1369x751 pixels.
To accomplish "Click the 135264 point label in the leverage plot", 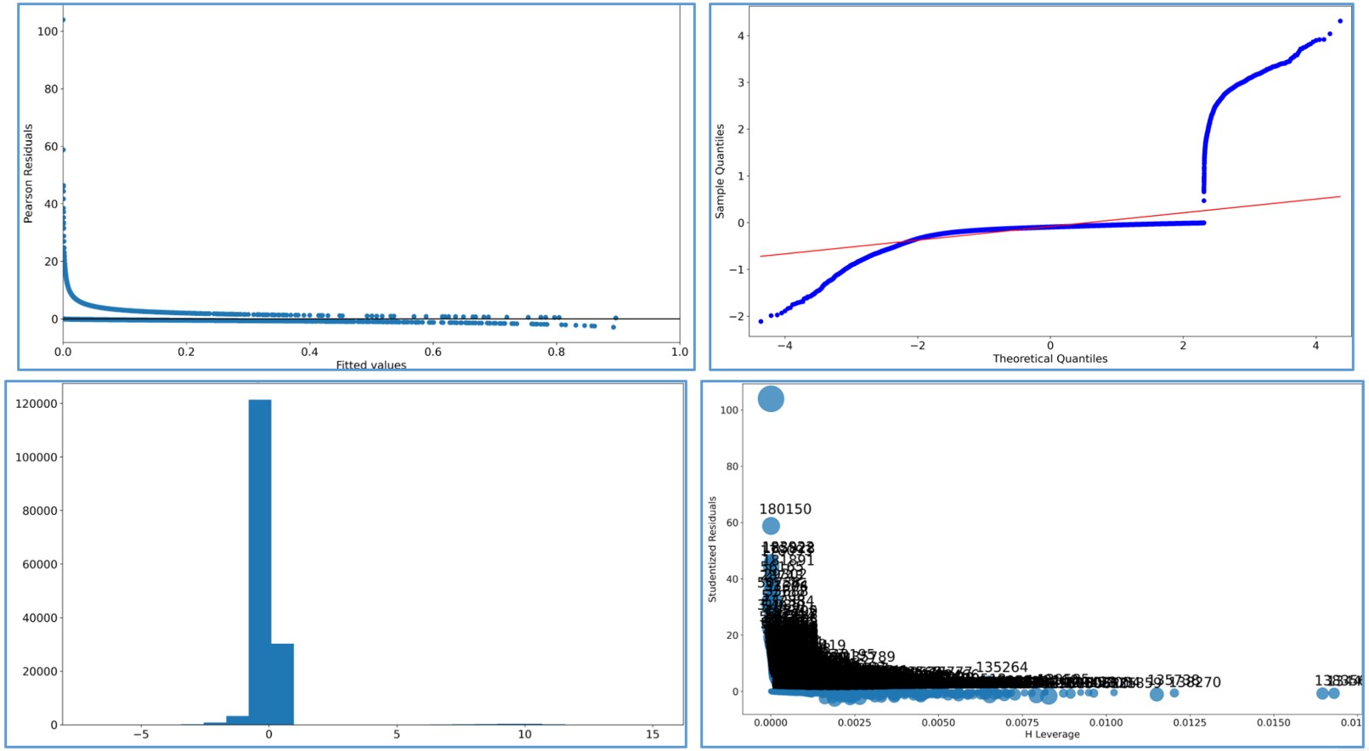I will pyautogui.click(x=1001, y=668).
